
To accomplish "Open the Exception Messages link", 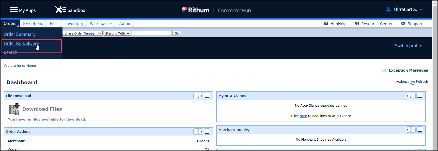I will (408, 70).
